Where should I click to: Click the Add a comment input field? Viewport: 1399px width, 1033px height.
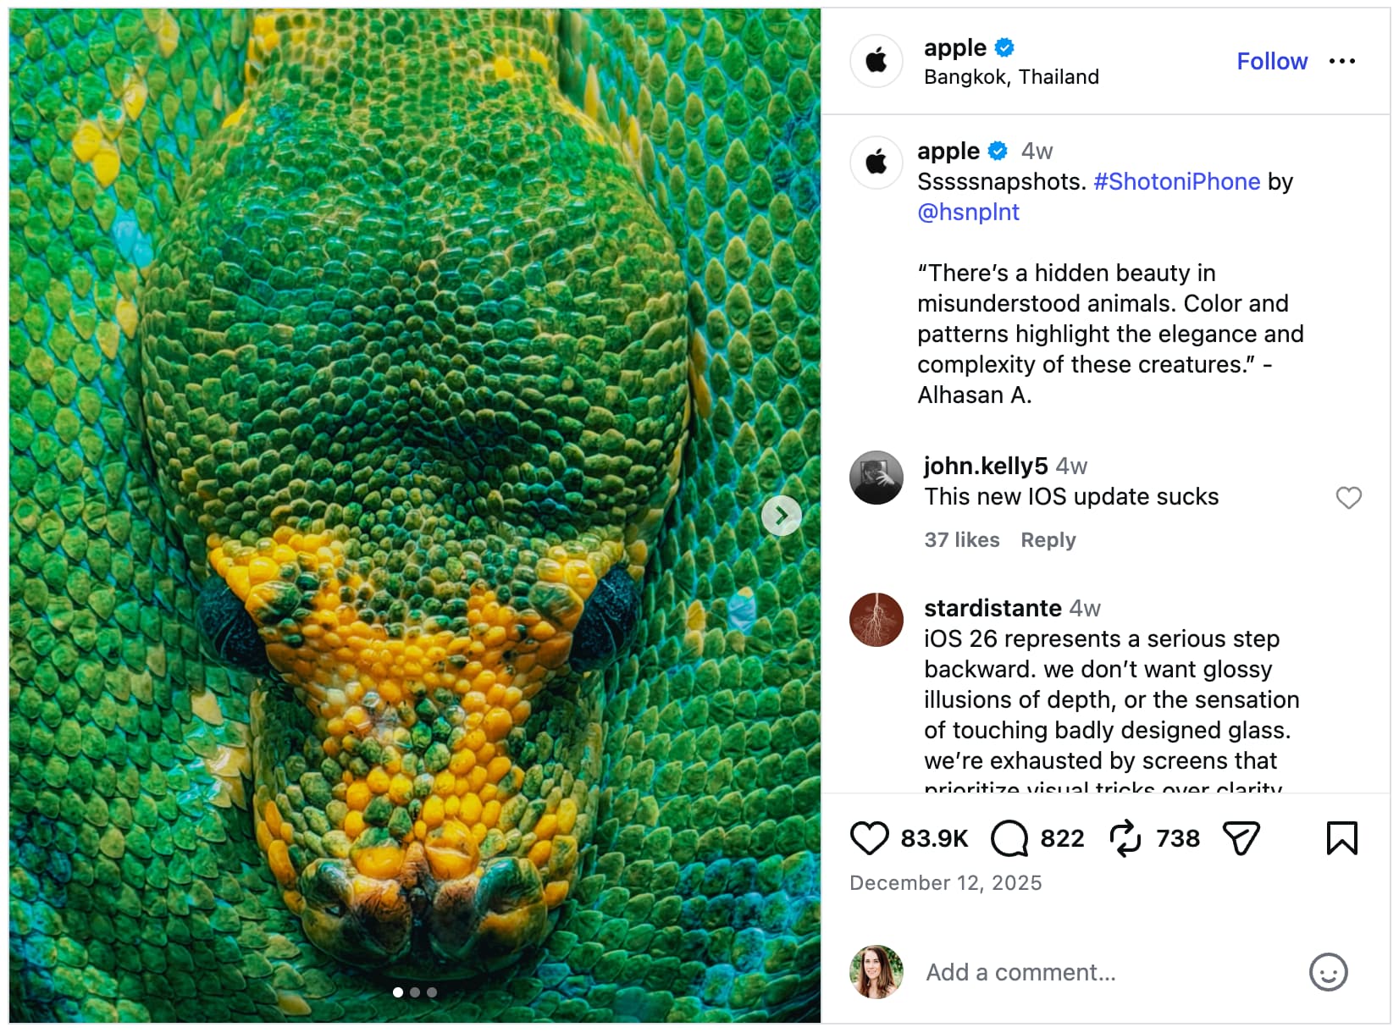pos(1059,972)
